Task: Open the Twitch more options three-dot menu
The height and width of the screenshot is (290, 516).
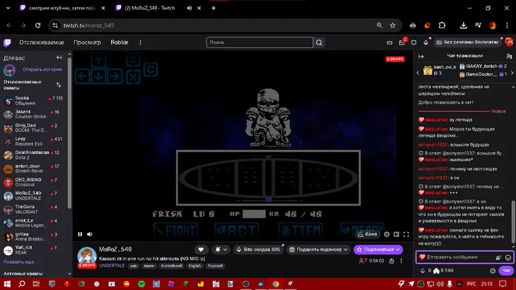Action: coord(140,43)
